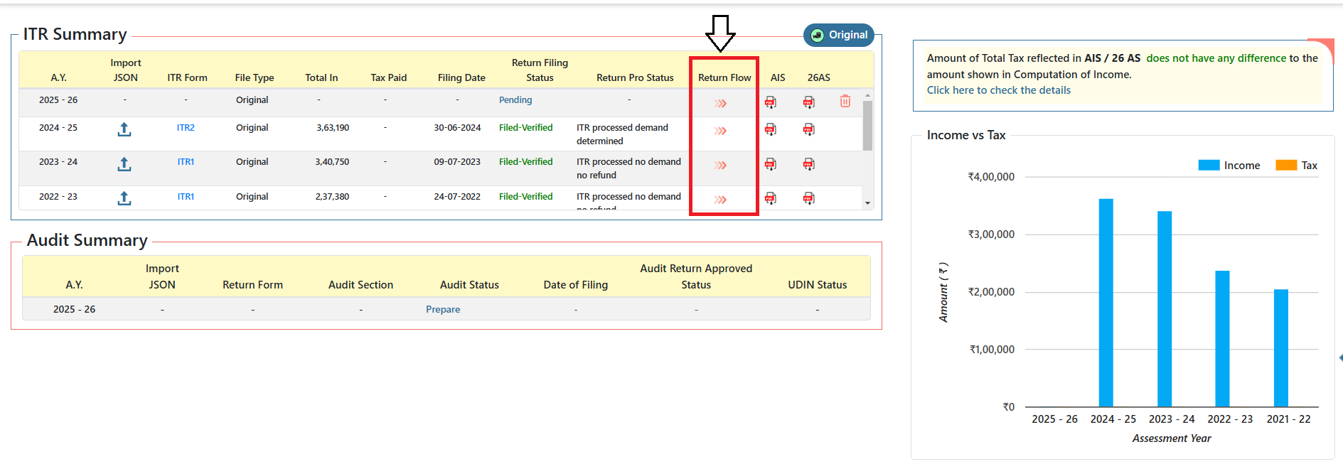The width and height of the screenshot is (1343, 469).
Task: Download AIS PDF for 2025-26
Action: (x=770, y=102)
